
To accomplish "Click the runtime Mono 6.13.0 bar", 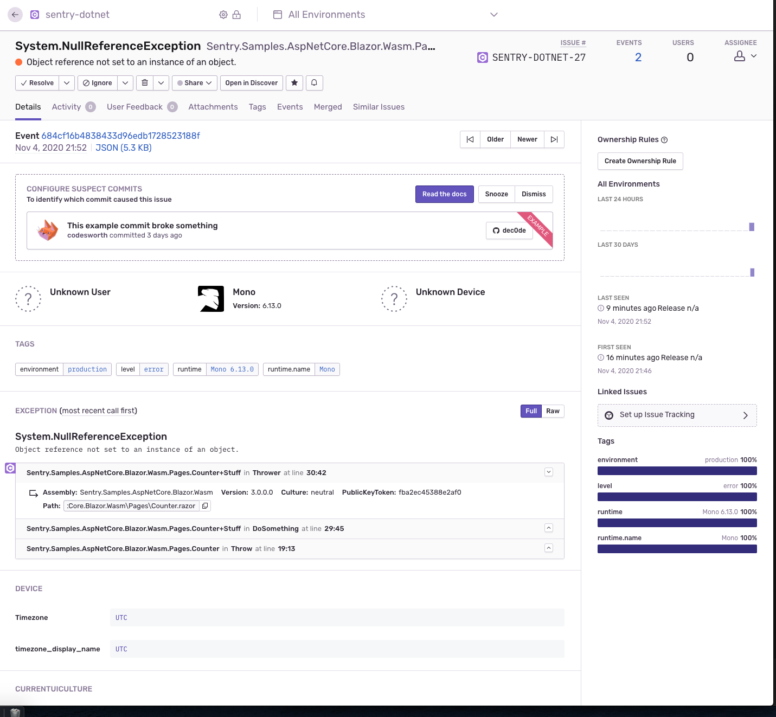I will click(x=677, y=523).
